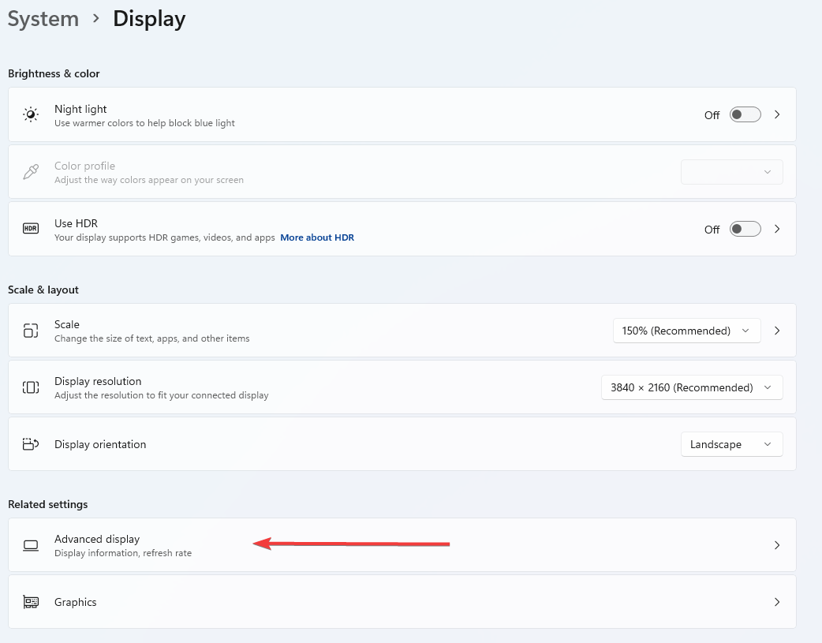Click the Graphics settings icon
This screenshot has height=643, width=822.
tap(30, 601)
